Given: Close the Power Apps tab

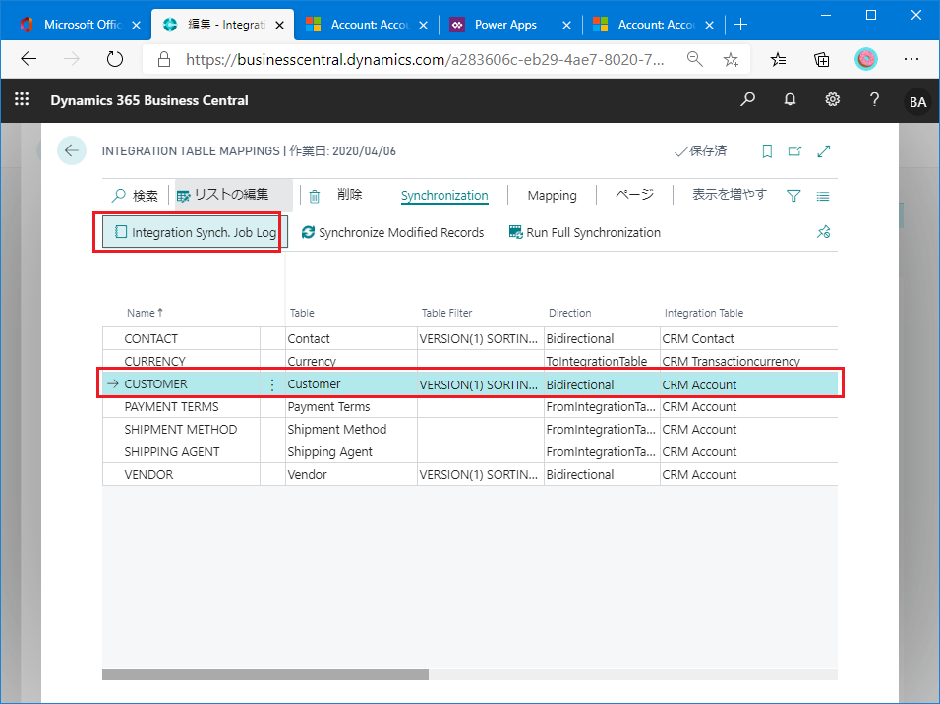Looking at the screenshot, I should (566, 25).
